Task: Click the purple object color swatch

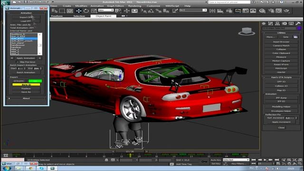Action: coord(299,28)
